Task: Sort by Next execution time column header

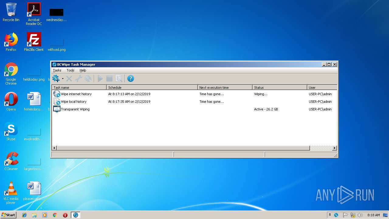Action: tap(225, 87)
